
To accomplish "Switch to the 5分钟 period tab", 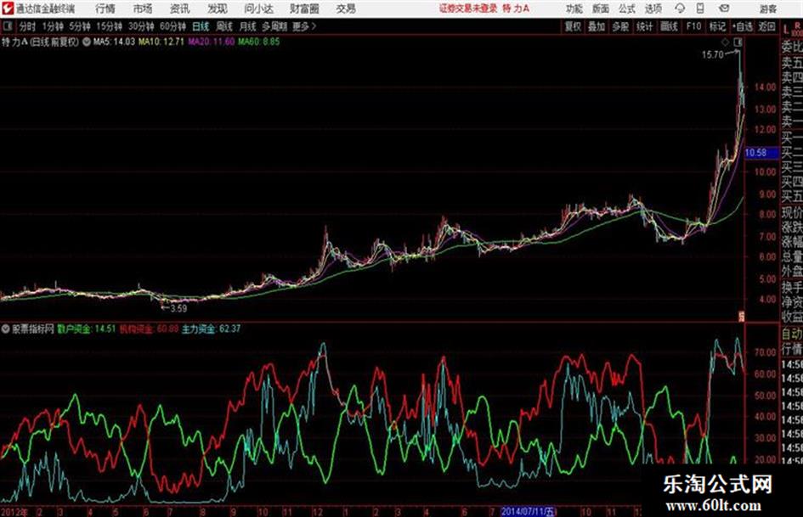I will [x=80, y=26].
